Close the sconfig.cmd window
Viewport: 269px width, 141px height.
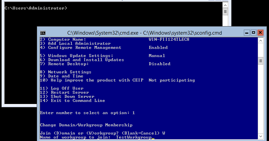click(x=260, y=33)
